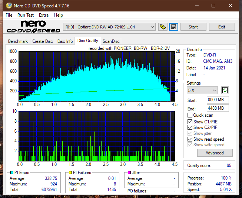Close the Nero CD-DVD Speed window

(x=231, y=6)
